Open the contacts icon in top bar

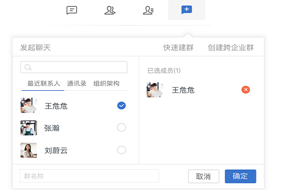[x=110, y=9]
